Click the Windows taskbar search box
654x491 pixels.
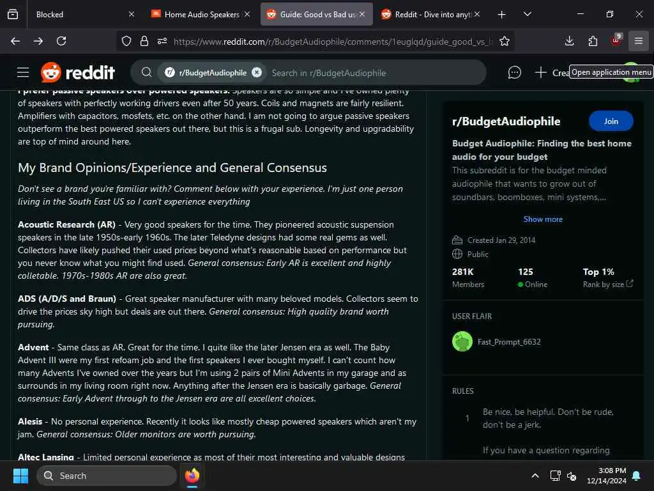click(x=107, y=476)
